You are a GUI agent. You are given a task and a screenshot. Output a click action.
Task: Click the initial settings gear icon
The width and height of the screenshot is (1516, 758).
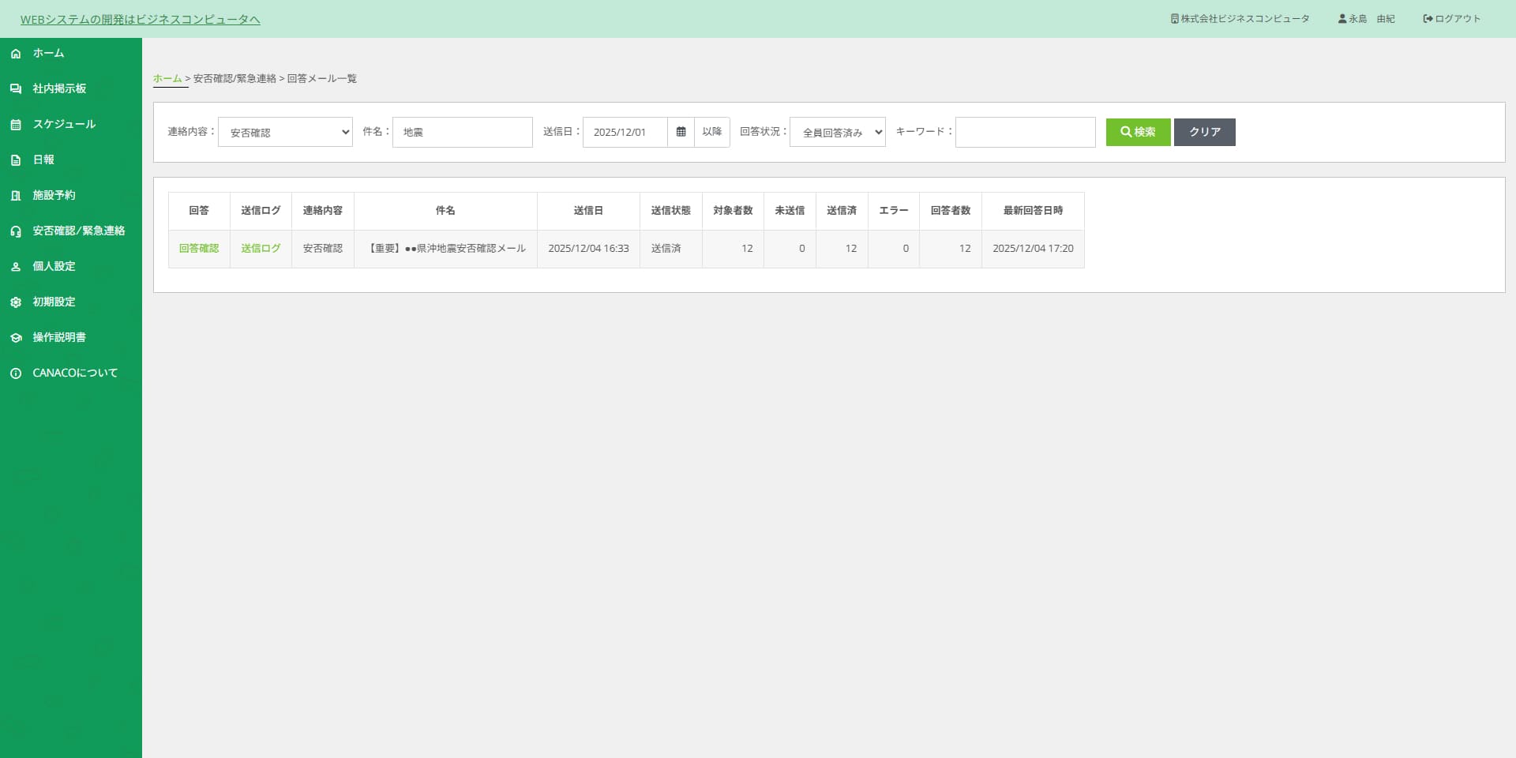pyautogui.click(x=16, y=302)
